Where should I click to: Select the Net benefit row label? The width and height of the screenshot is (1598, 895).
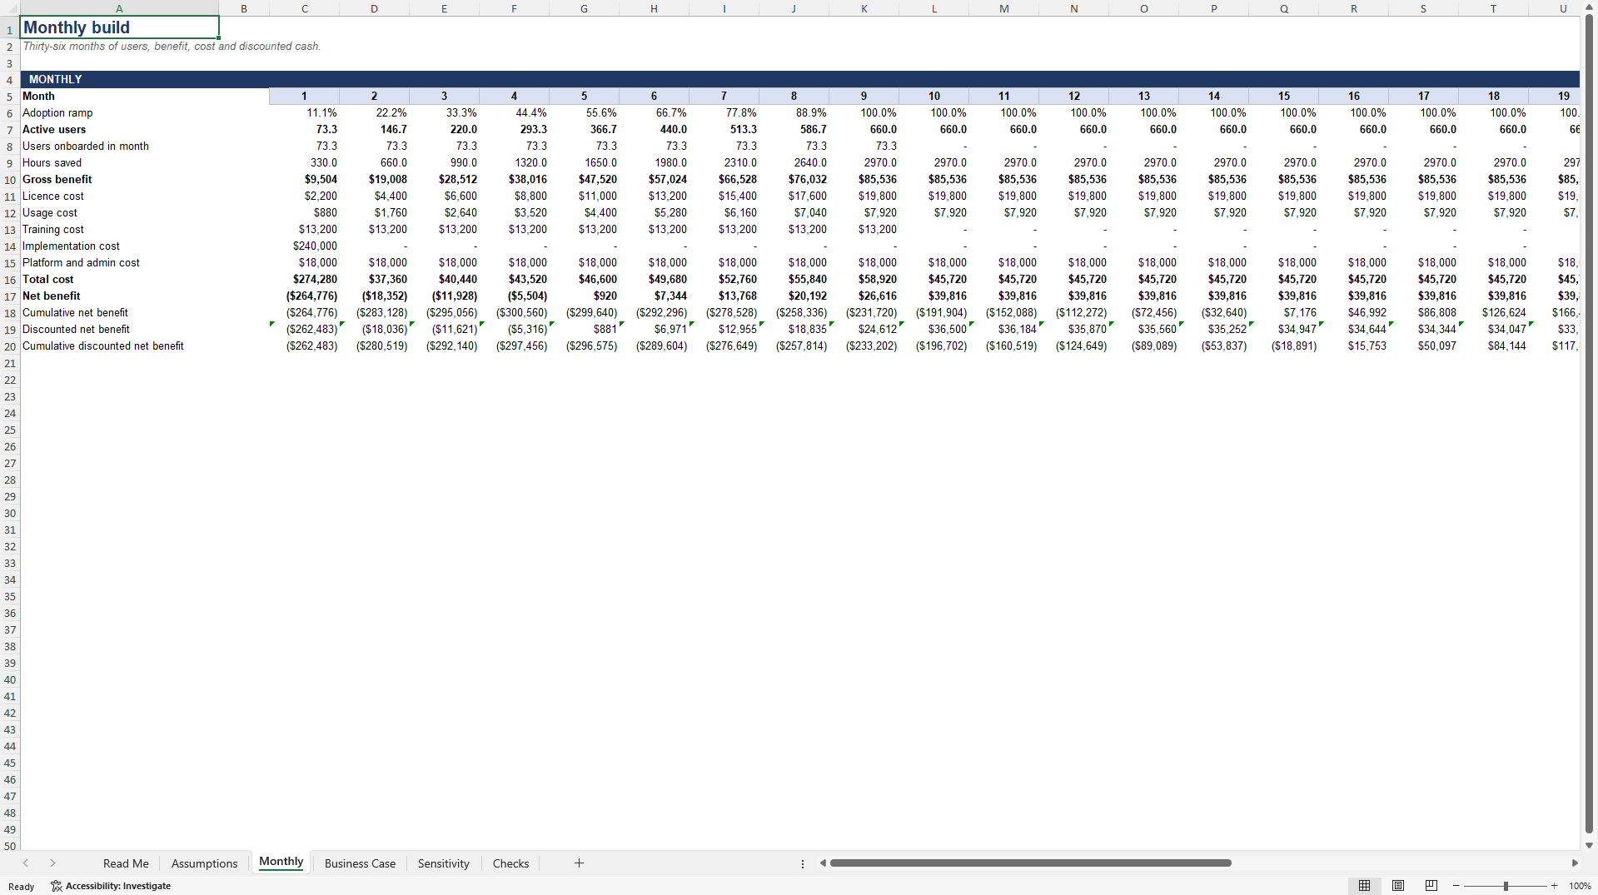pos(119,296)
